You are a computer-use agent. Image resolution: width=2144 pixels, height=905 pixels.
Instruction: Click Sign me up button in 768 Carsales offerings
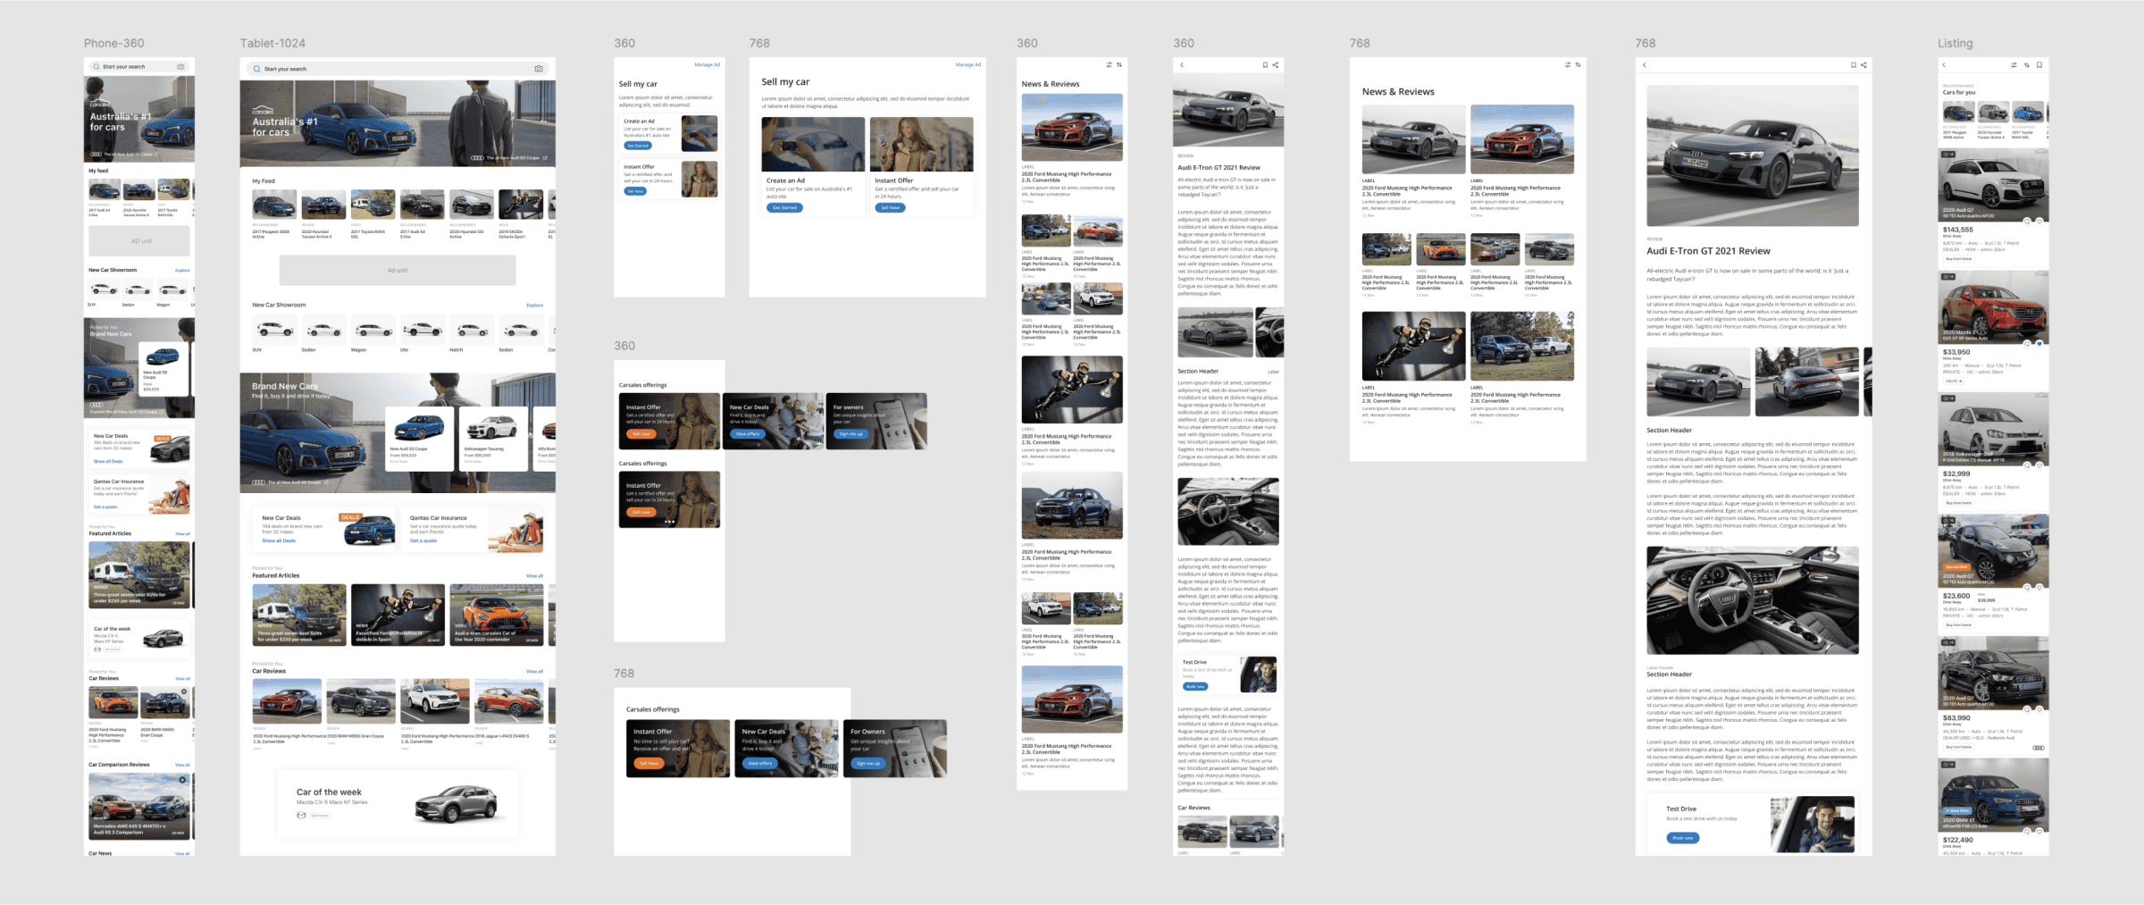click(867, 764)
